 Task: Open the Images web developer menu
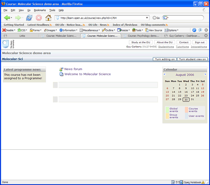point(50,30)
